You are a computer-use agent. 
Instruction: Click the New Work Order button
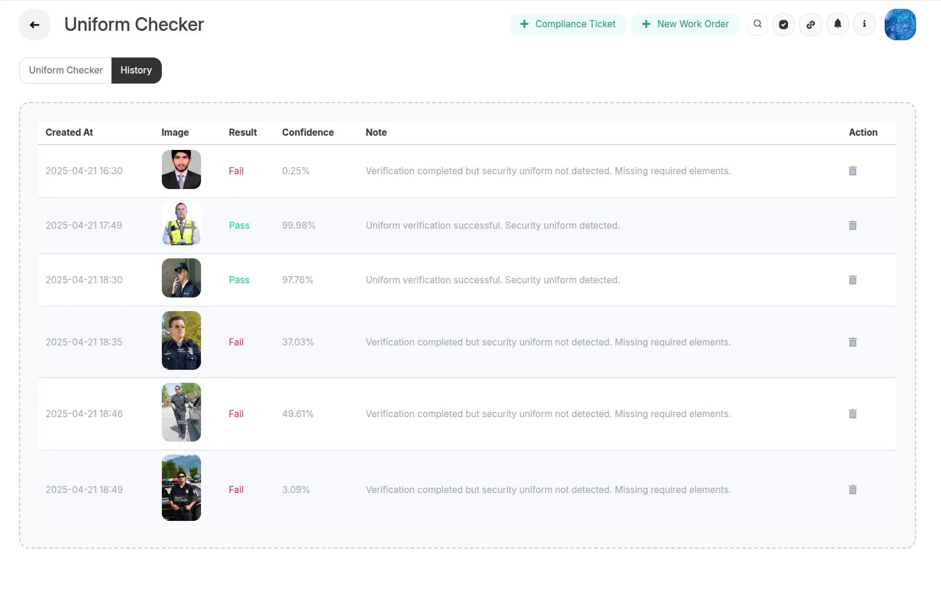pos(685,24)
